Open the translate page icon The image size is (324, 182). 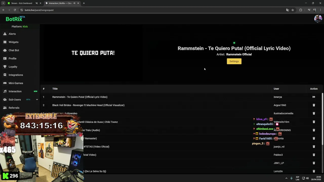(288, 10)
